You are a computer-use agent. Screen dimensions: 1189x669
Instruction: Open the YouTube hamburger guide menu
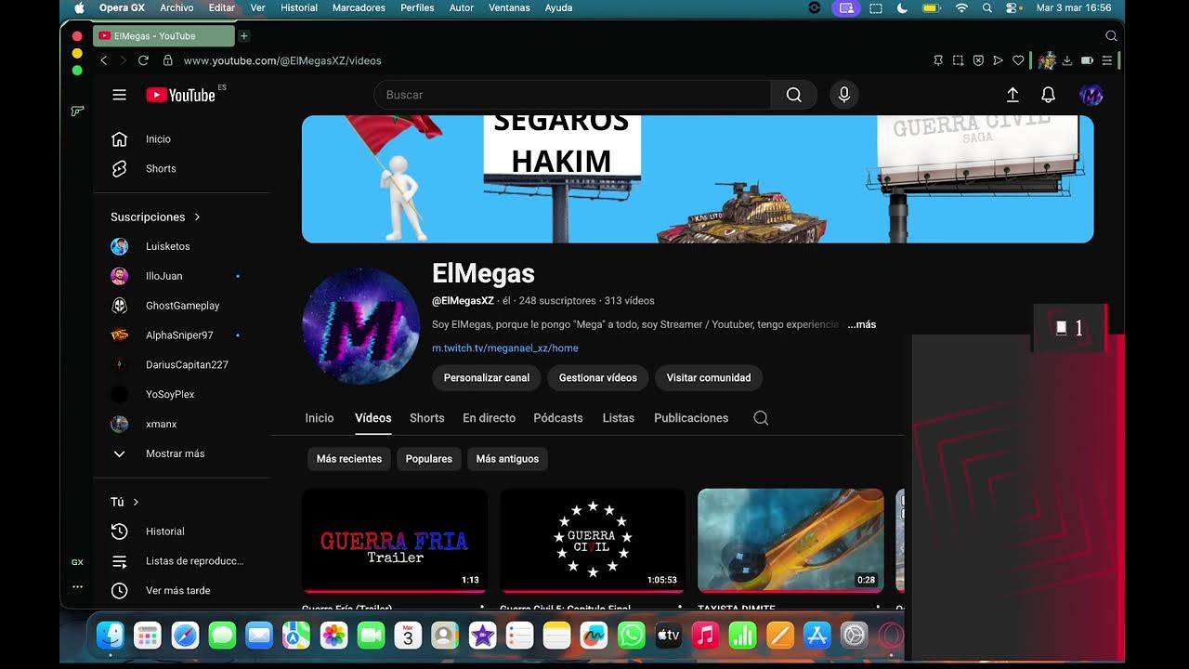point(119,95)
